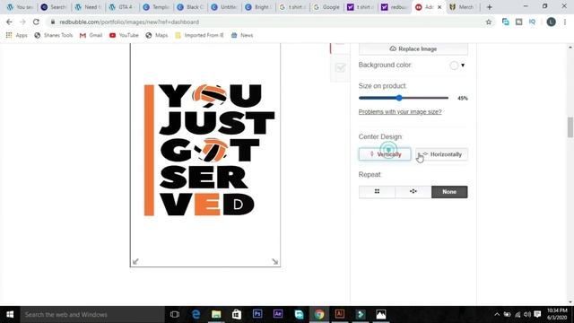Select the white background color swatch
This screenshot has height=323, width=574.
[x=454, y=65]
